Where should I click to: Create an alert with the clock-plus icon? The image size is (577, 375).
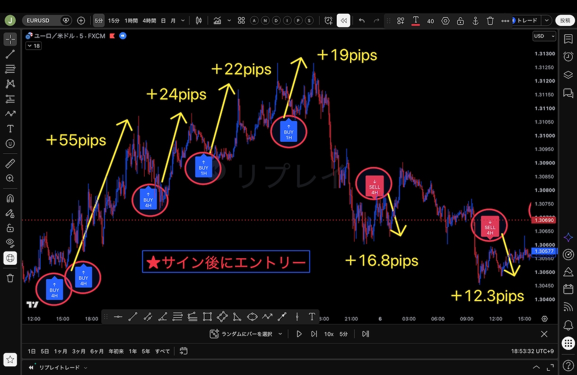click(329, 20)
